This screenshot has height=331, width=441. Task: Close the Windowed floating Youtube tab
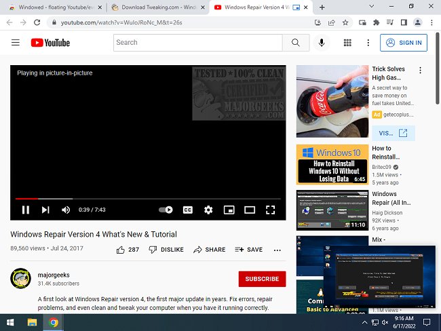(100, 7)
